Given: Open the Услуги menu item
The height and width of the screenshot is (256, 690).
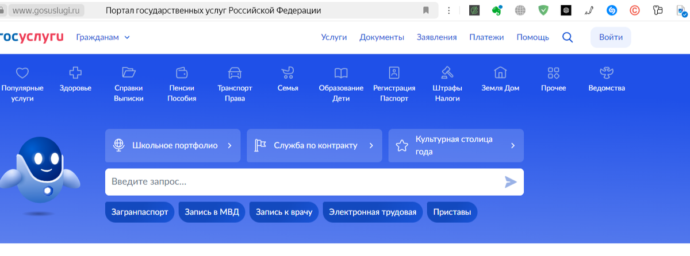Looking at the screenshot, I should pos(334,37).
